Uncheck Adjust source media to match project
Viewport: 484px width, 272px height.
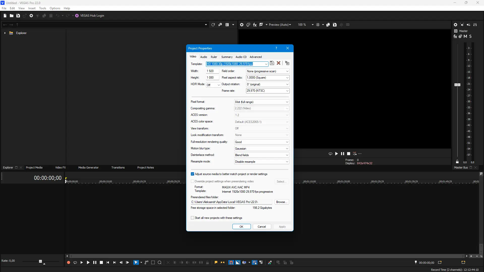tap(193, 174)
